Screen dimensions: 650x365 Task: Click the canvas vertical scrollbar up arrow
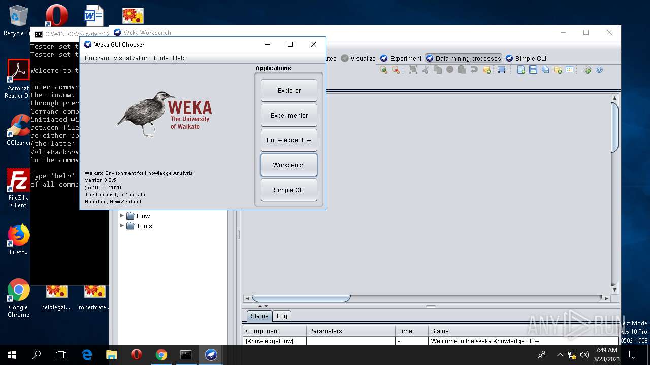[x=614, y=98]
